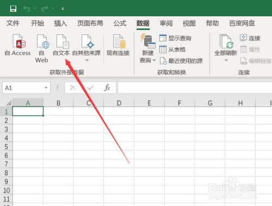Screen dimensions: 272x206
Task: Import data 自文本 file
Action: [61, 45]
